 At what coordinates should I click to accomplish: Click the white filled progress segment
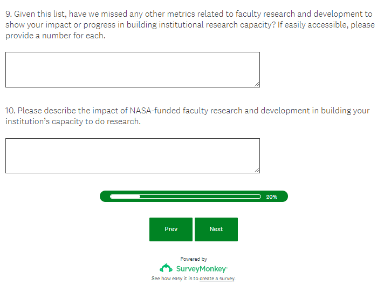(125, 197)
